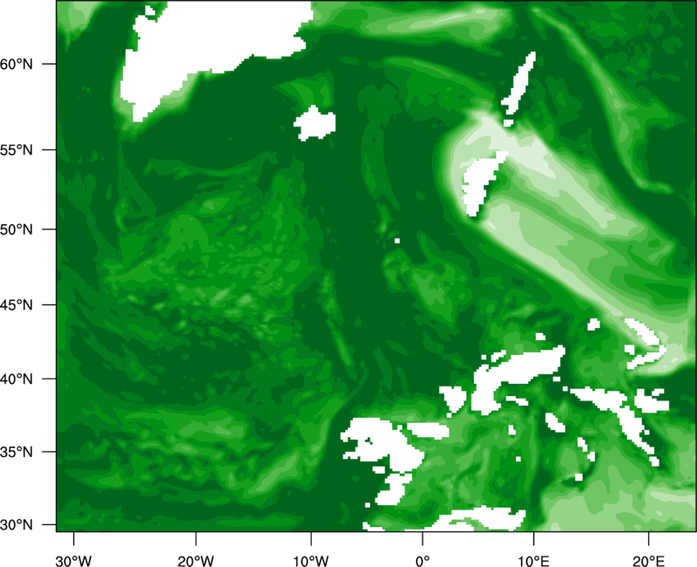Click the 40°N latitude label

click(x=17, y=379)
